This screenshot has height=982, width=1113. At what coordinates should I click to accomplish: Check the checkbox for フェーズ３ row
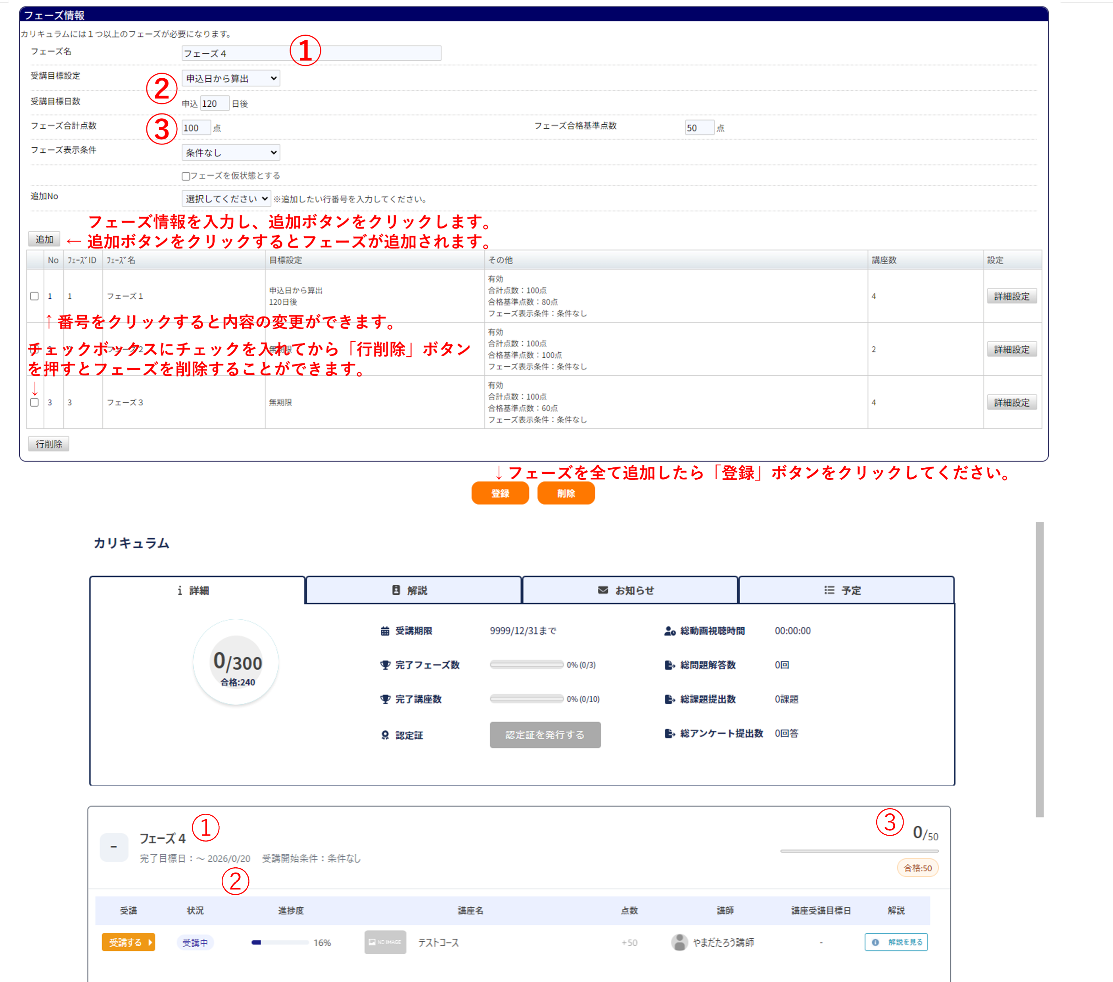[34, 402]
